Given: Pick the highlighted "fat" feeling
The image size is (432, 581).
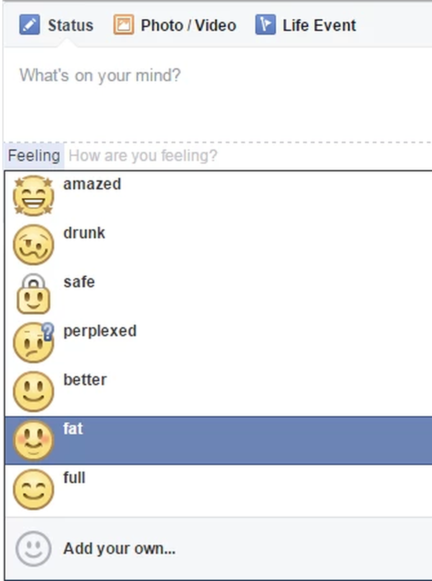Looking at the screenshot, I should pos(73,429).
